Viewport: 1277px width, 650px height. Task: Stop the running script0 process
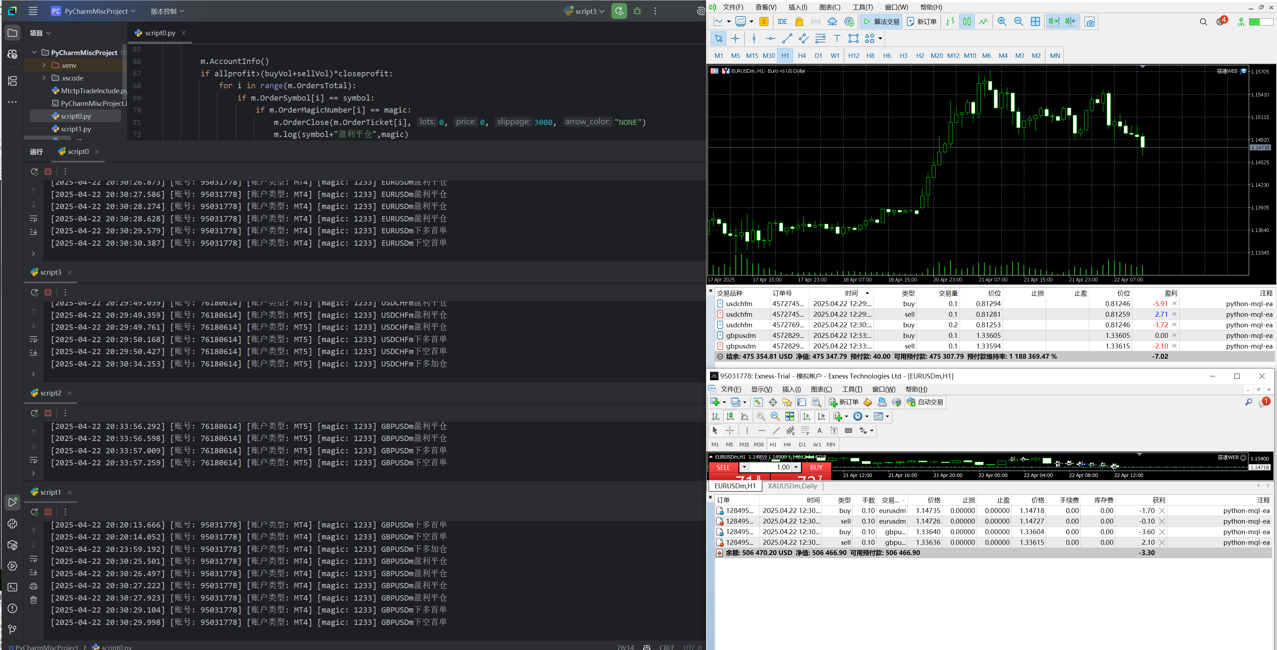pyautogui.click(x=48, y=172)
